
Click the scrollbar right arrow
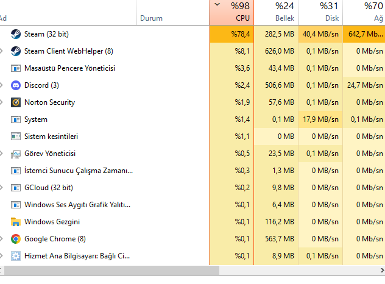pos(382,270)
